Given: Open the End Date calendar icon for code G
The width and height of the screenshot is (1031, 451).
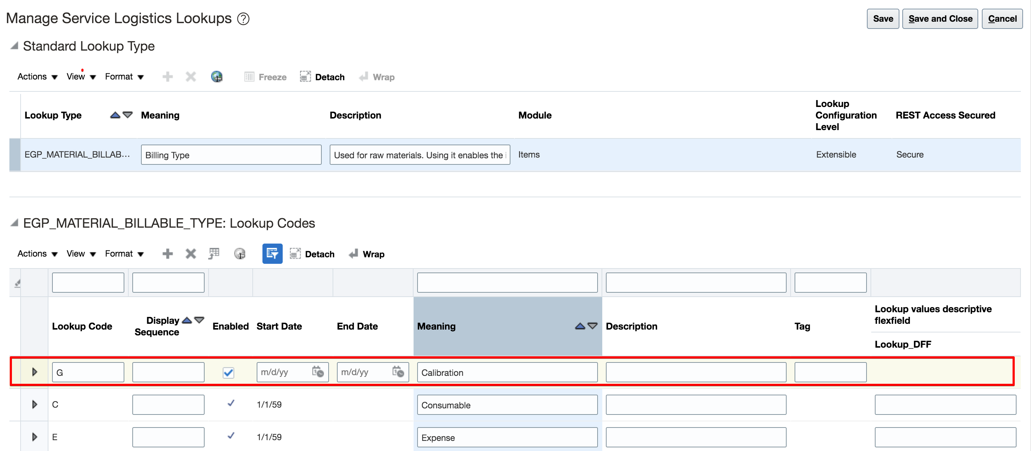Looking at the screenshot, I should pyautogui.click(x=398, y=372).
